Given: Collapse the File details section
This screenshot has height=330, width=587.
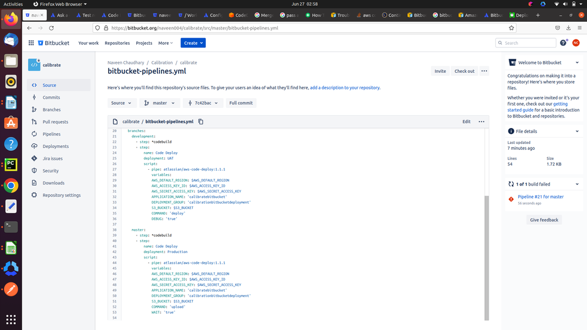Looking at the screenshot, I should click(577, 132).
